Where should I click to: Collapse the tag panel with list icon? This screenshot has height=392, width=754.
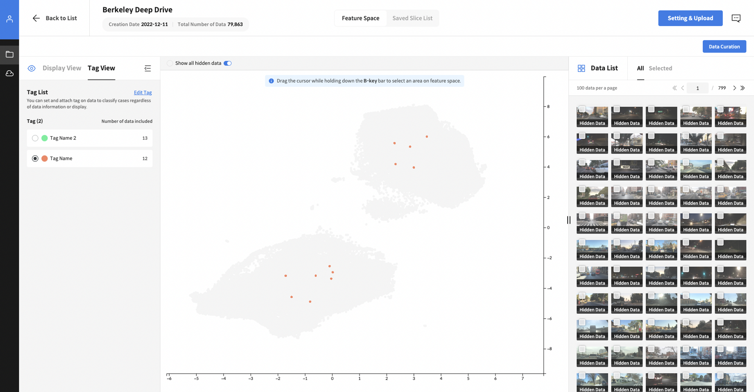click(x=148, y=68)
